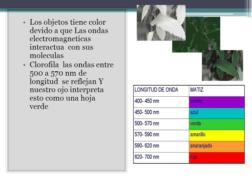Click the '620- 700 nm' table cell
The image size is (252, 189).
pos(161,158)
